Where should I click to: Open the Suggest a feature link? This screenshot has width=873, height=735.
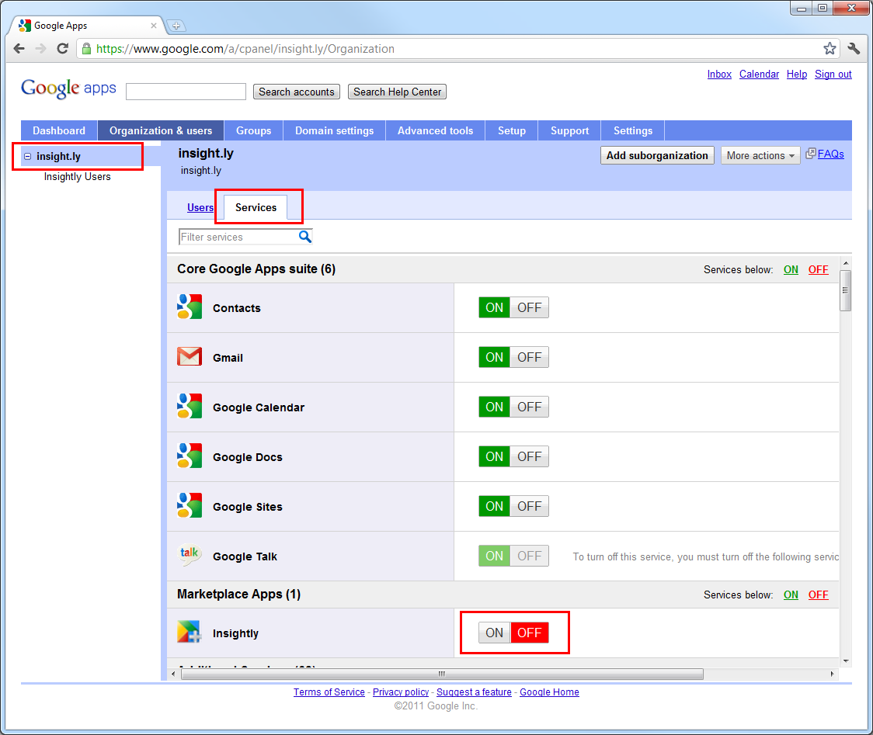pyautogui.click(x=474, y=692)
